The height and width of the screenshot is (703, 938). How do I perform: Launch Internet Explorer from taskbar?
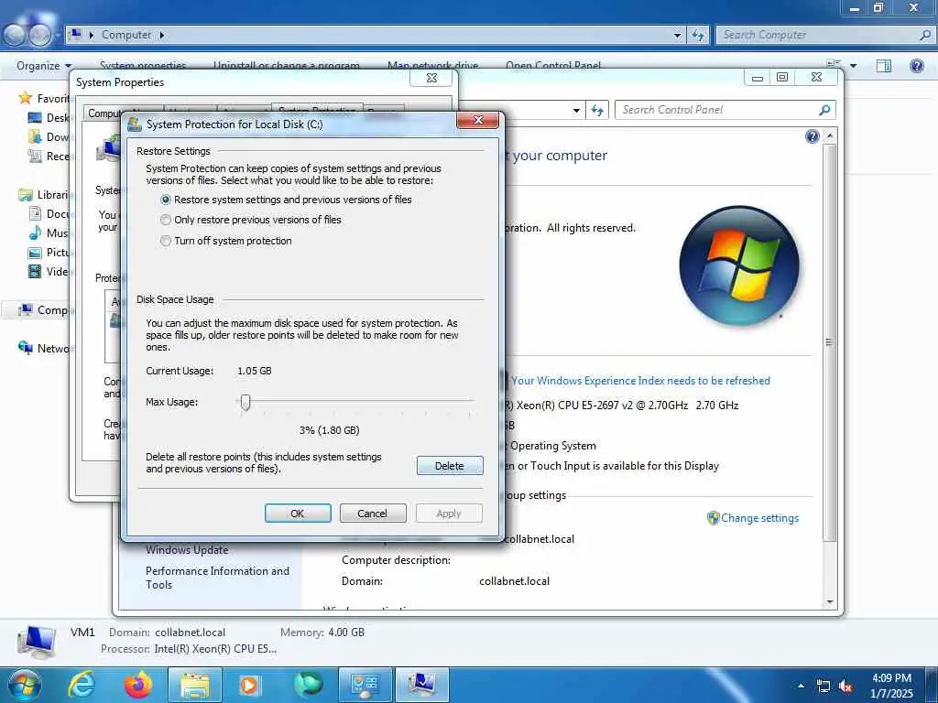coord(82,685)
